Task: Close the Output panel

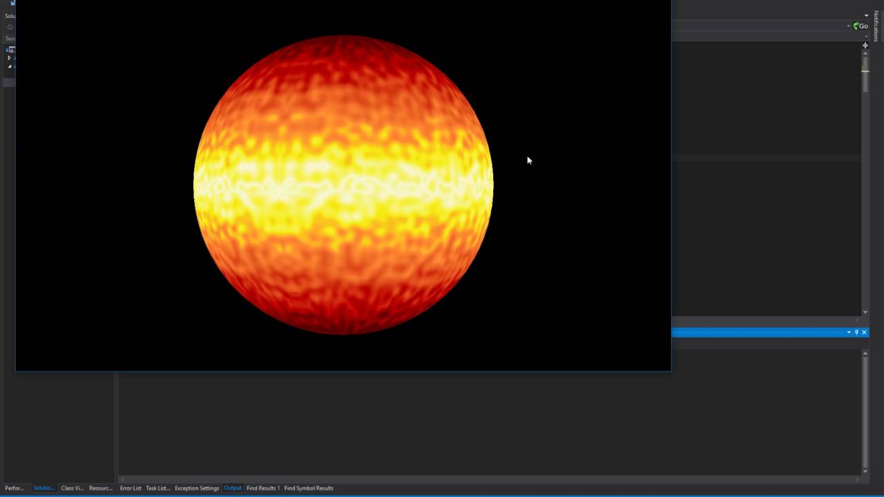Action: coord(864,333)
